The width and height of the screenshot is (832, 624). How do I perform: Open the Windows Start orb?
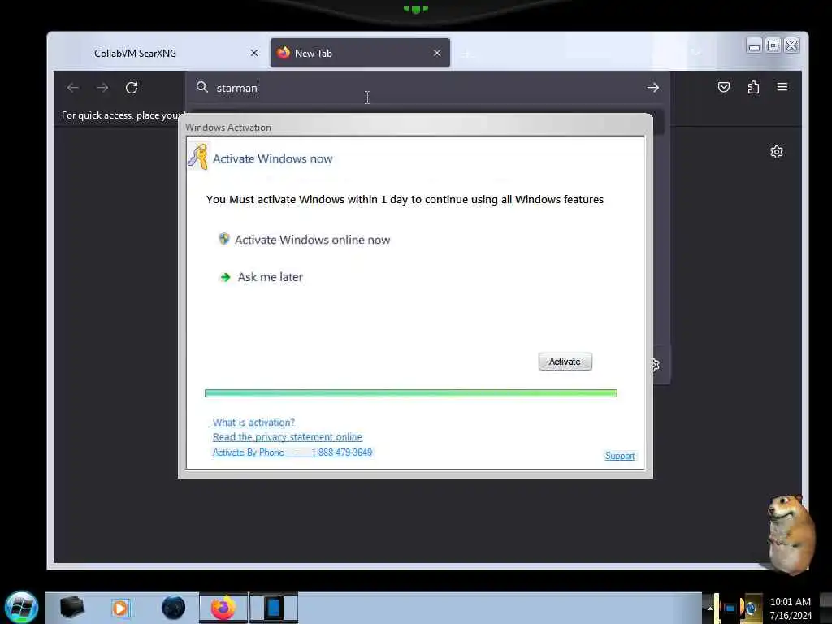[21, 608]
